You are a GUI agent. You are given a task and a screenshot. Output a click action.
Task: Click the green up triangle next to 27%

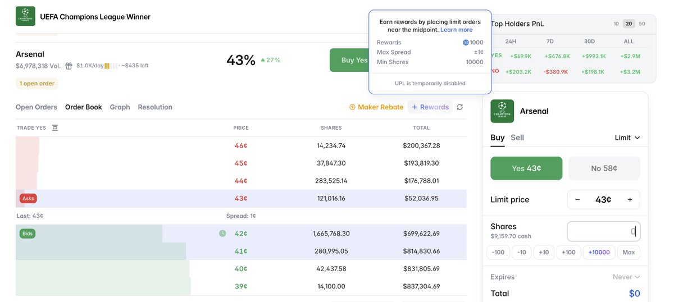[x=263, y=60]
